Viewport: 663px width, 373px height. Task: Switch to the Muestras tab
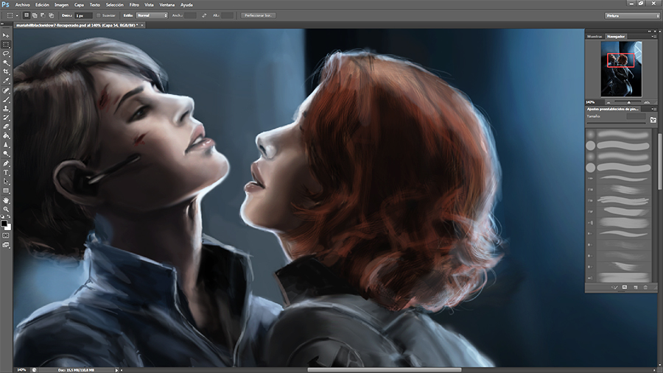point(594,37)
